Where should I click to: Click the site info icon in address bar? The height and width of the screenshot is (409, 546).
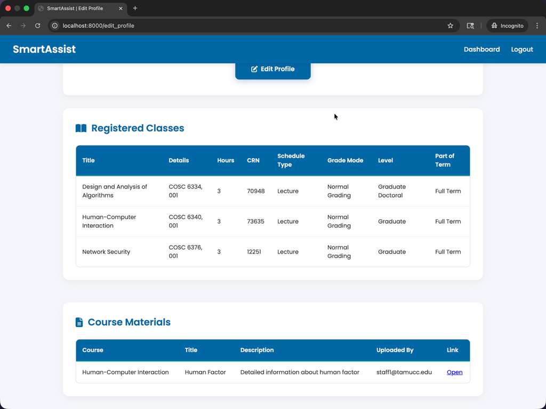[55, 26]
